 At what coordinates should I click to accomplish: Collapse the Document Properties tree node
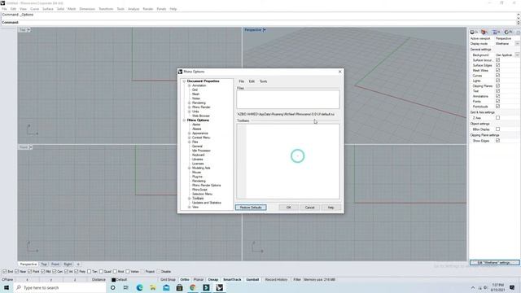184,81
